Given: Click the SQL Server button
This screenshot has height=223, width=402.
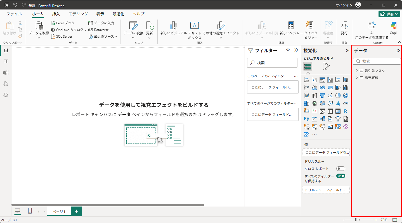Looking at the screenshot, I should pos(62,36).
